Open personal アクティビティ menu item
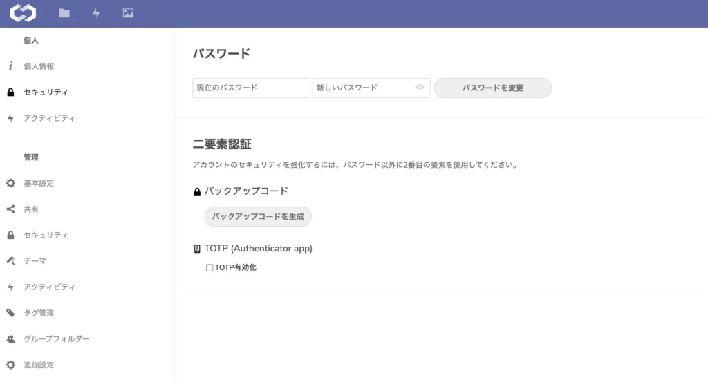The width and height of the screenshot is (708, 382). [49, 118]
